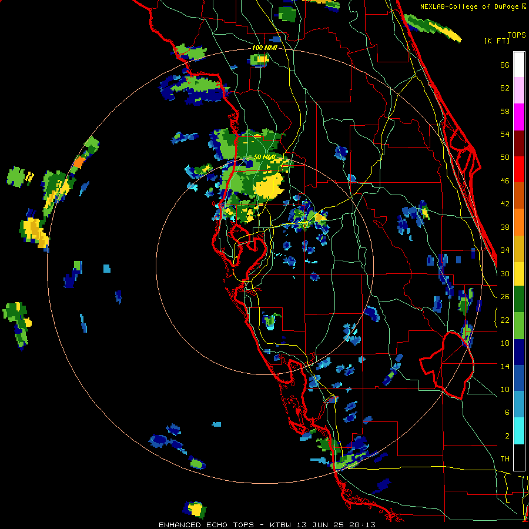Select the orange legend swatch beside label 38

pyautogui.click(x=519, y=222)
